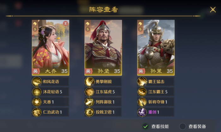Enable the 查看装备 checkbox
The width and height of the screenshot is (221, 132).
pos(183,127)
